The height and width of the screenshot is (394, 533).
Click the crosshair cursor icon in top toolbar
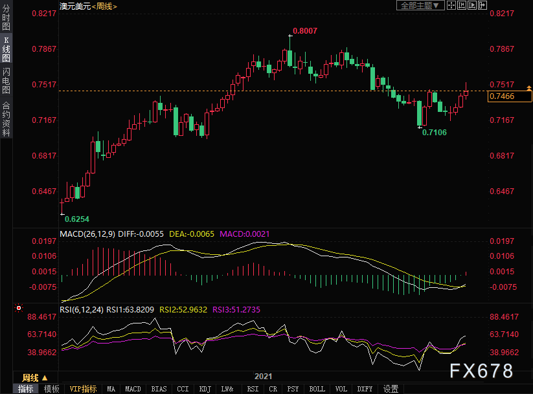(451, 5)
